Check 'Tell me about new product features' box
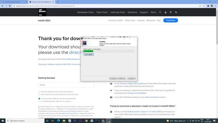The width and height of the screenshot is (218, 123). pyautogui.click(x=39, y=95)
